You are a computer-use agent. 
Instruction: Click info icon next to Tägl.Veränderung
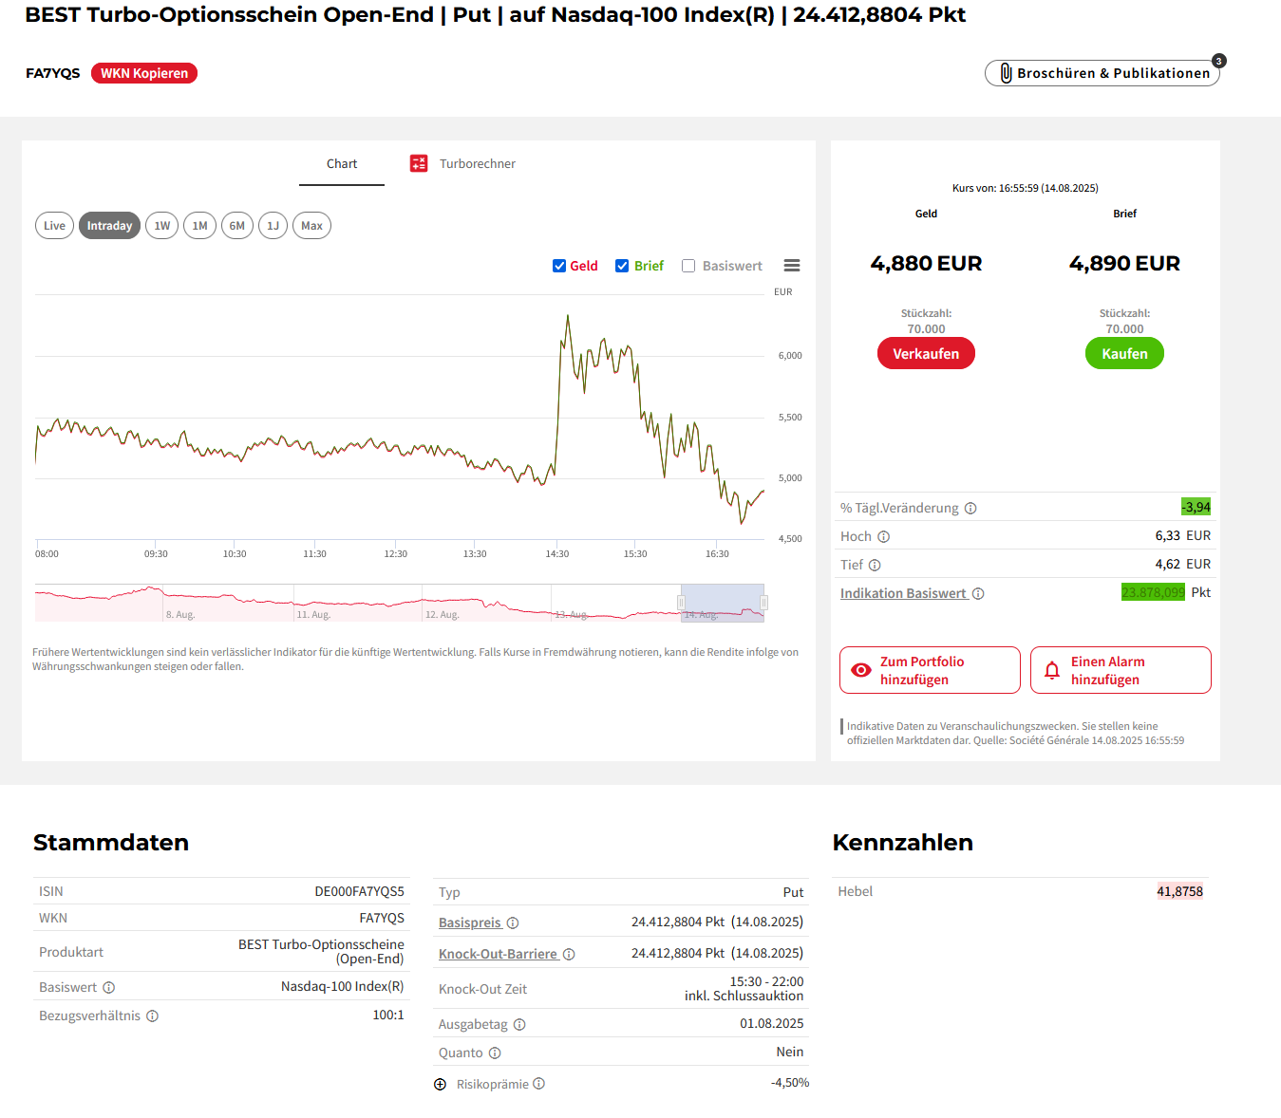pos(970,508)
